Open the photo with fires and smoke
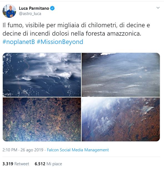 point(121,119)
